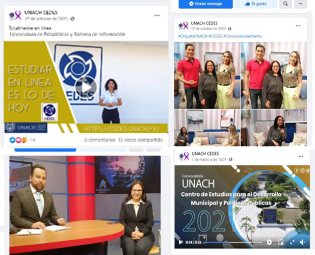Click the 0:14 / 0:33 time display

193,242
